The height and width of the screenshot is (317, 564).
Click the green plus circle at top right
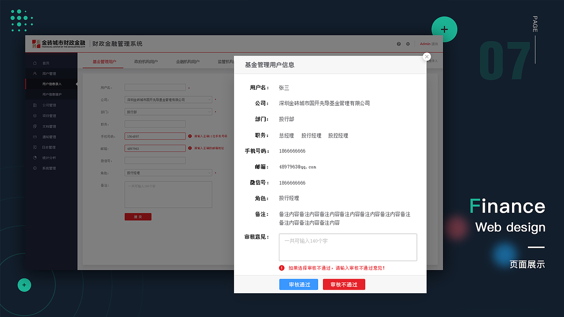point(444,29)
